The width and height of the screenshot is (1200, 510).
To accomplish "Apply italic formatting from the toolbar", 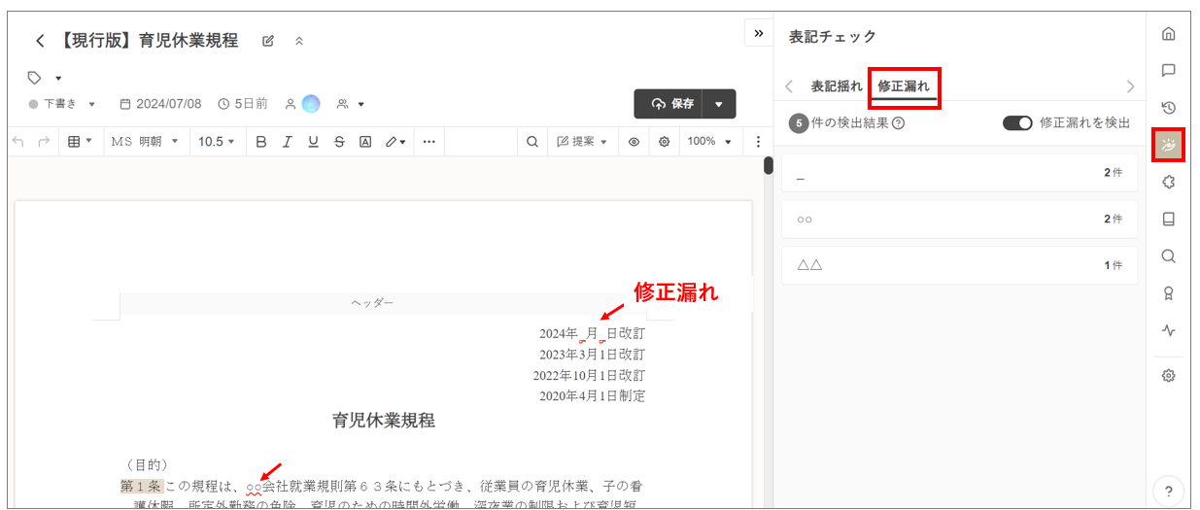I will pos(287,142).
